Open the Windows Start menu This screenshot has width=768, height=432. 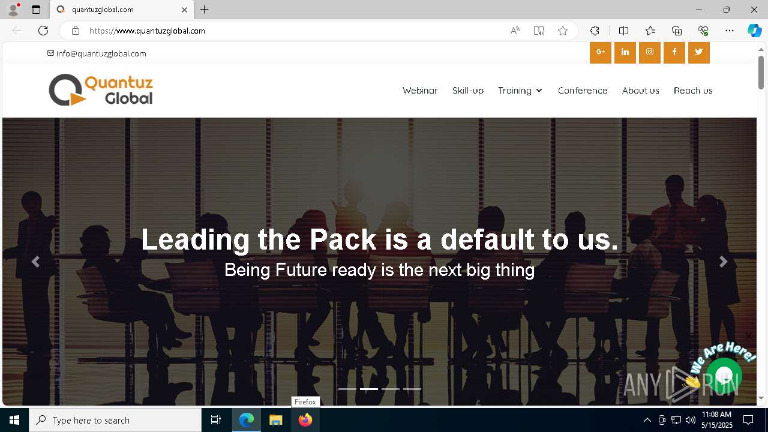tap(14, 420)
